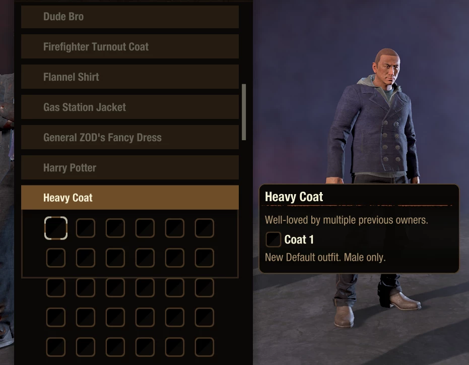Choose the last swatch in bottom row
Image resolution: width=469 pixels, height=365 pixels.
[205, 347]
